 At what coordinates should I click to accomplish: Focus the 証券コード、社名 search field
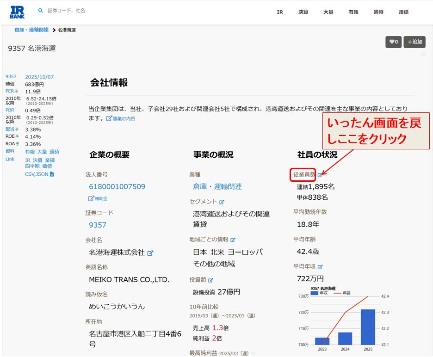(79, 11)
